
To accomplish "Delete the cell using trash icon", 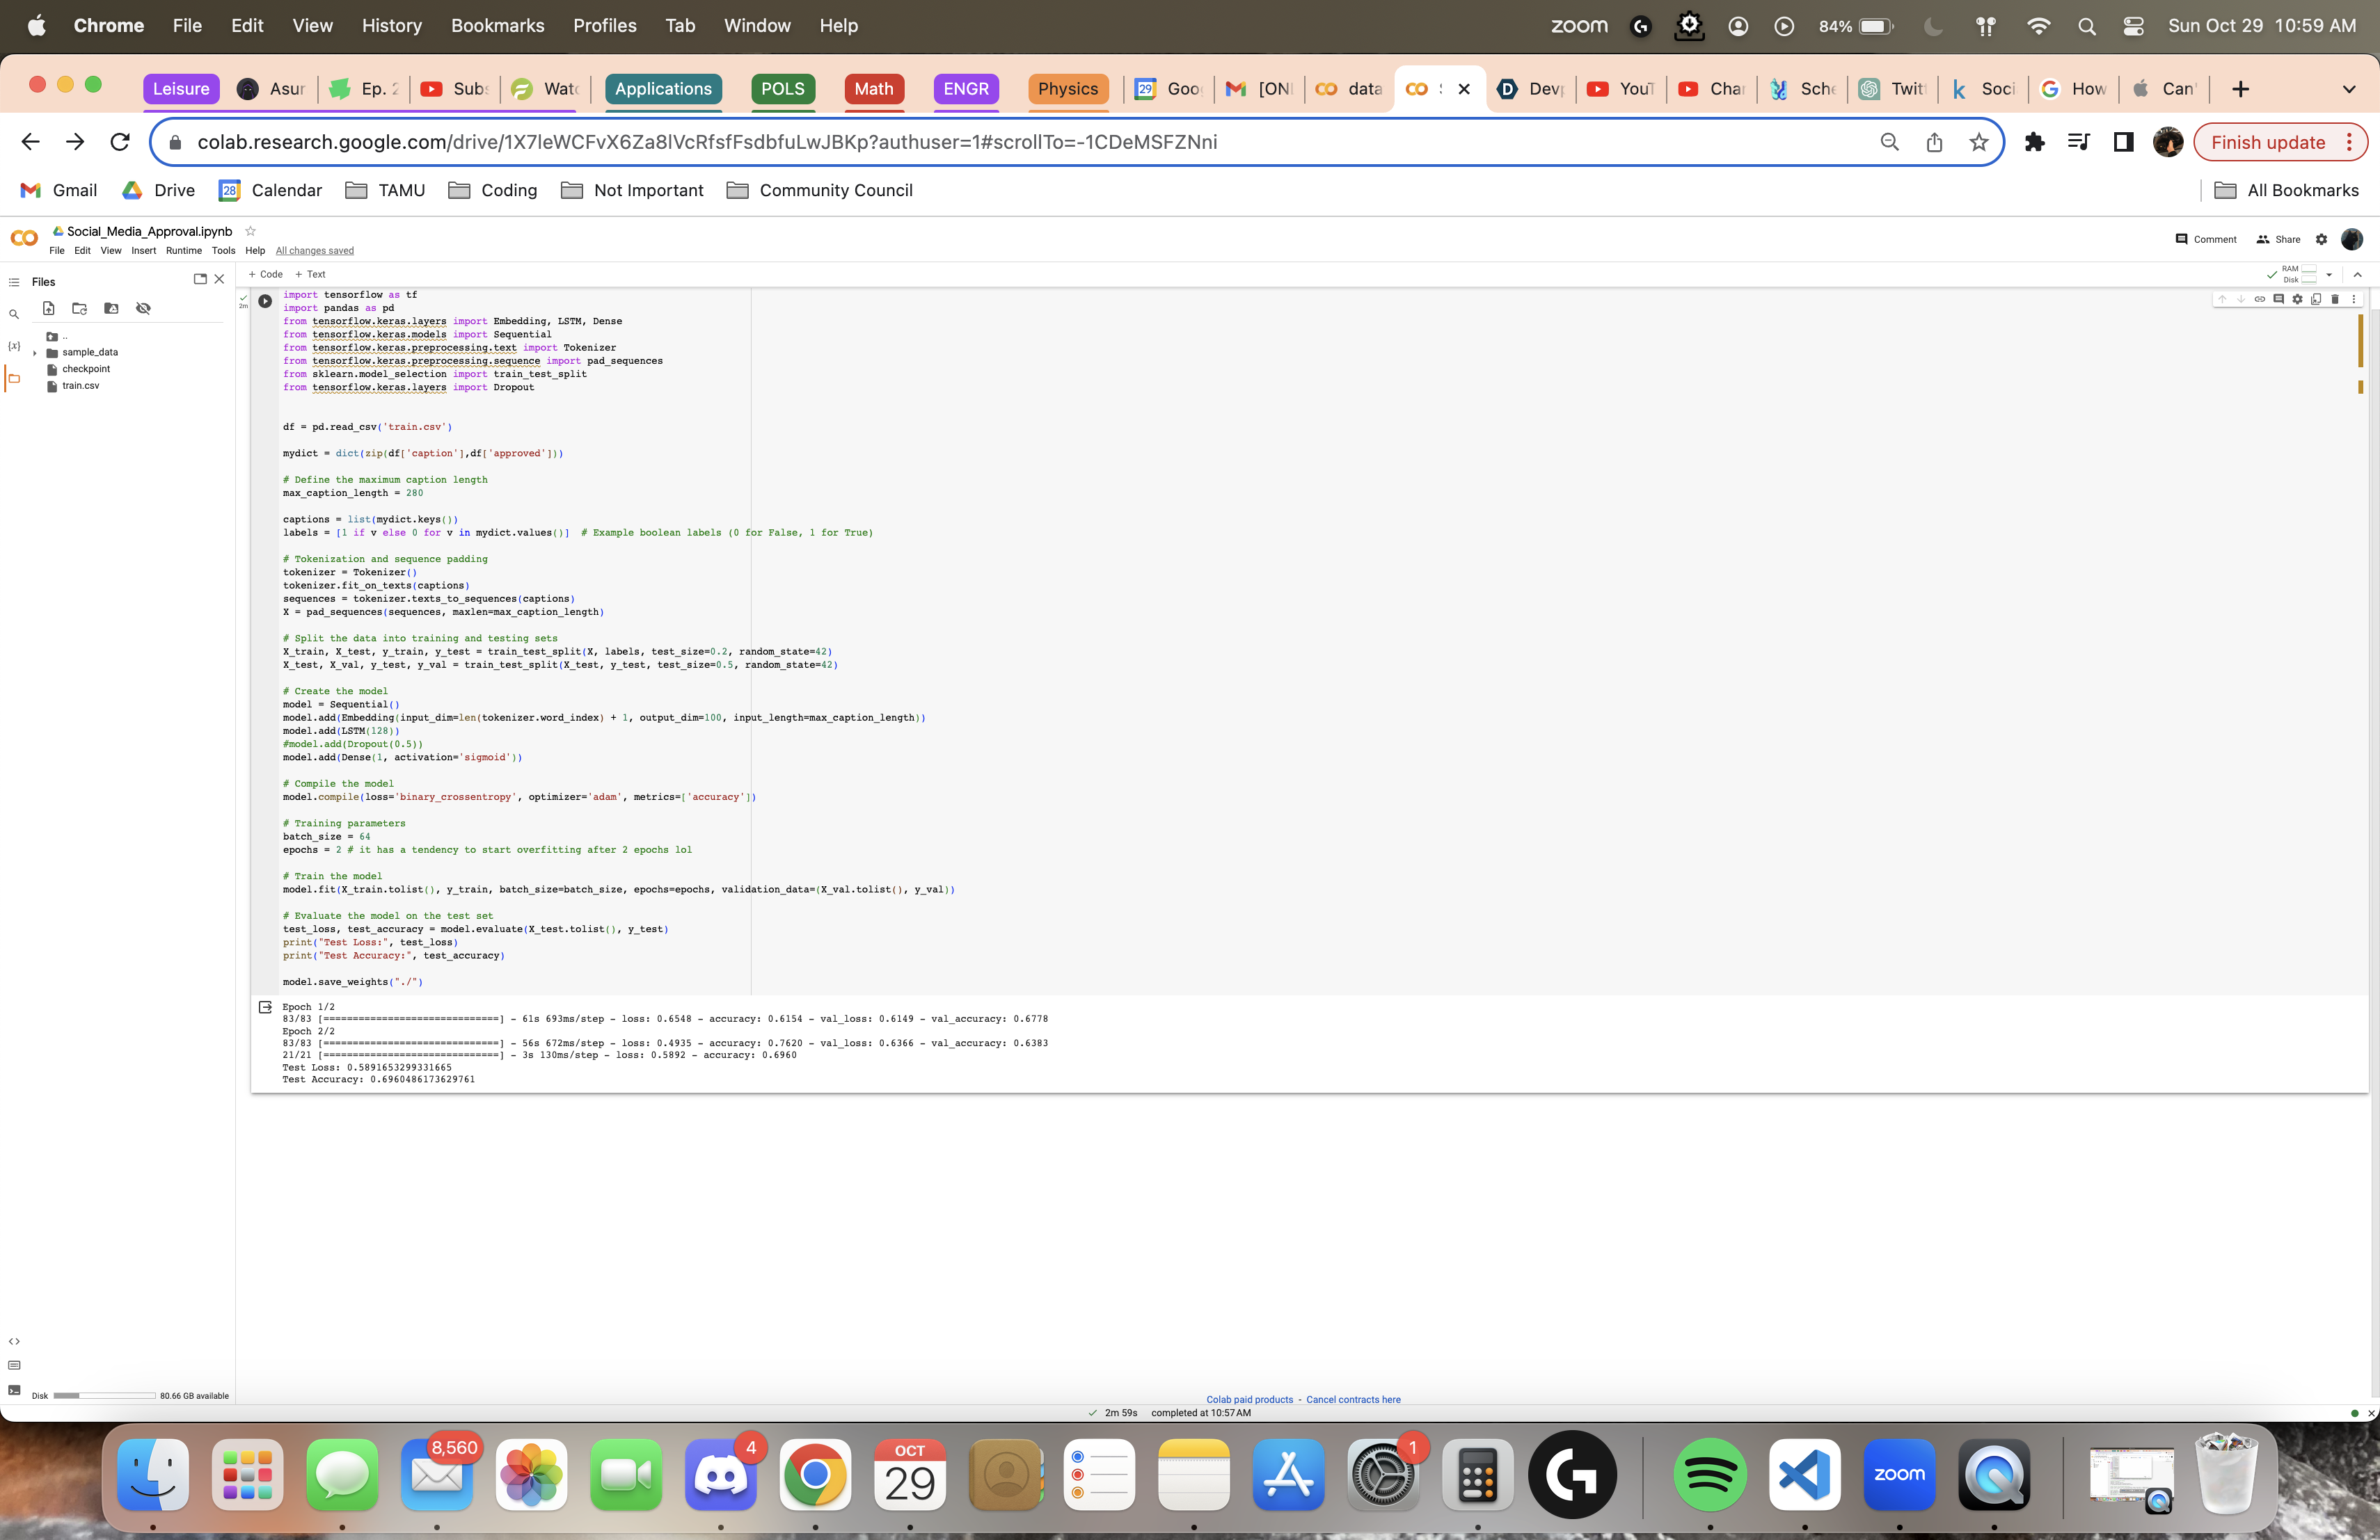I will tap(2335, 299).
